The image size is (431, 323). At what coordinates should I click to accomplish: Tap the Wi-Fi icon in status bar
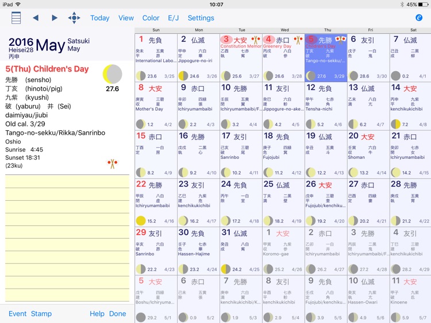18,5
